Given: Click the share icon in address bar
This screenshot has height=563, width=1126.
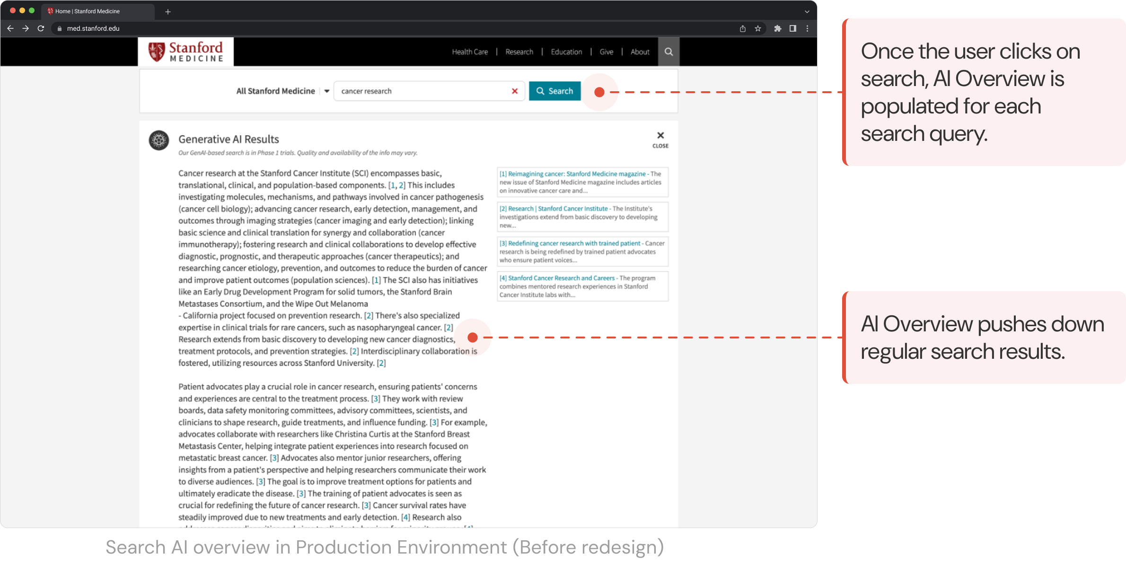Looking at the screenshot, I should click(743, 28).
